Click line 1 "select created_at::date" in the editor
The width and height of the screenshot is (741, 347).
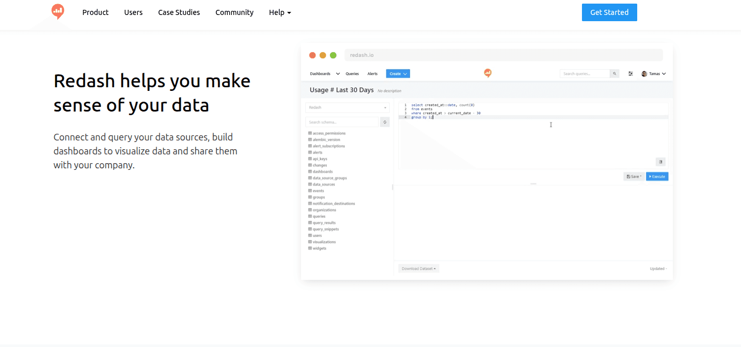pyautogui.click(x=443, y=105)
